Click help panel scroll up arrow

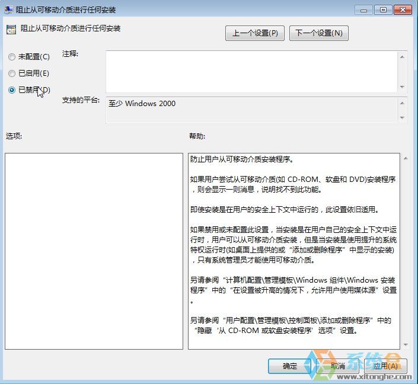click(406, 159)
